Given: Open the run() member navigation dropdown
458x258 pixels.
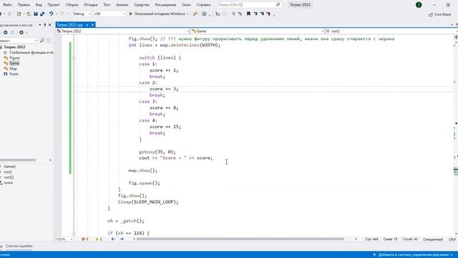Looking at the screenshot, I should 391,31.
